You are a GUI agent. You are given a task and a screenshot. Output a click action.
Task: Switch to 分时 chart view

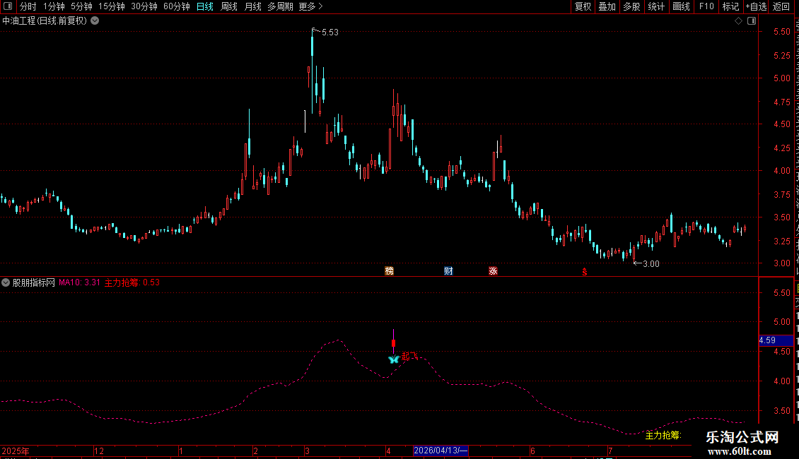tap(28, 6)
